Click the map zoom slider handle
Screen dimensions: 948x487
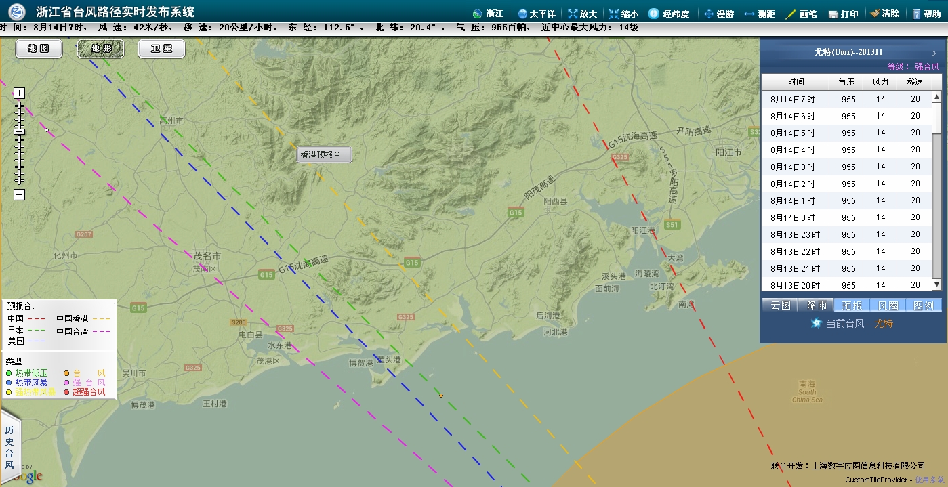[x=19, y=131]
